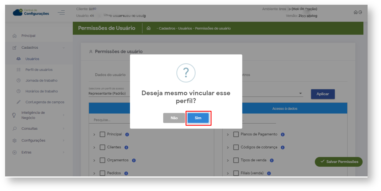This screenshot has width=381, height=191.
Task: Click the info icon next to Principal
Action: coord(127,134)
